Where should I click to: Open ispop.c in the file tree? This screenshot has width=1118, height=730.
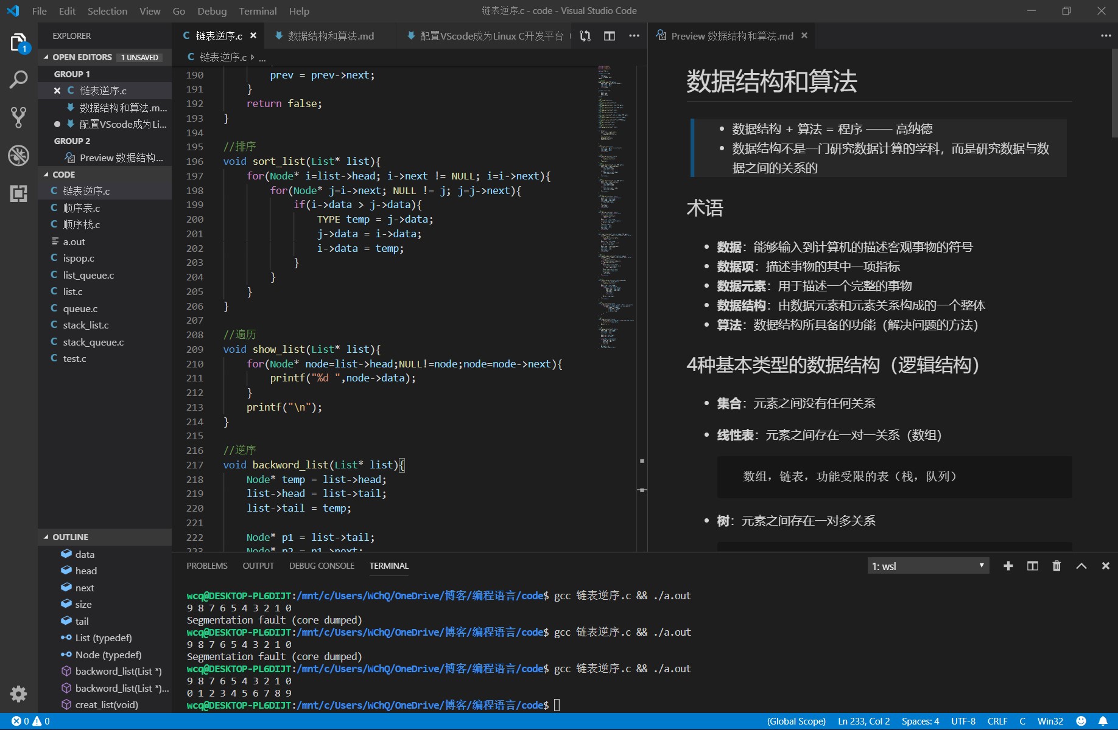105,258
